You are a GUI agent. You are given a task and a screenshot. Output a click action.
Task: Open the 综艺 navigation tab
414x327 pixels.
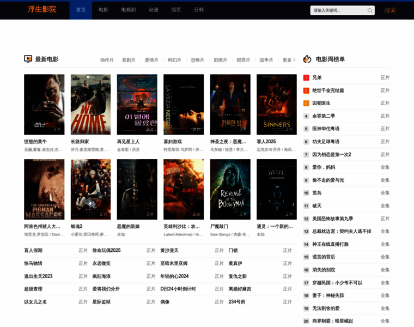point(176,10)
